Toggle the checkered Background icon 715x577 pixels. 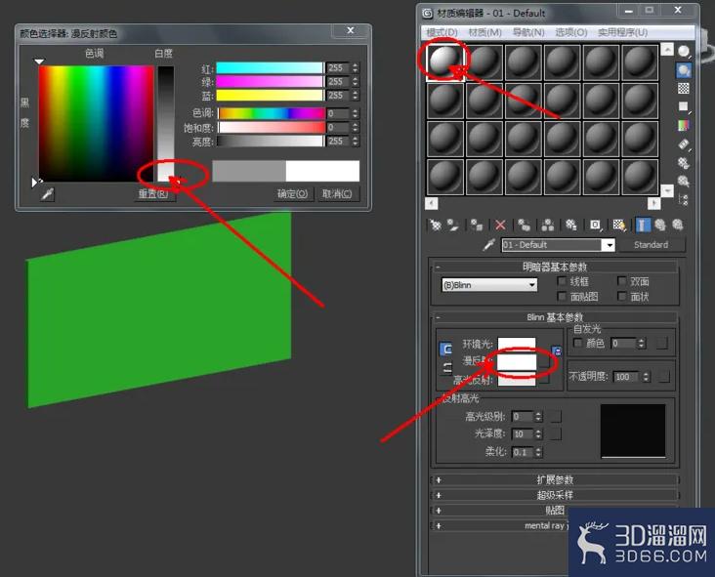(x=683, y=89)
